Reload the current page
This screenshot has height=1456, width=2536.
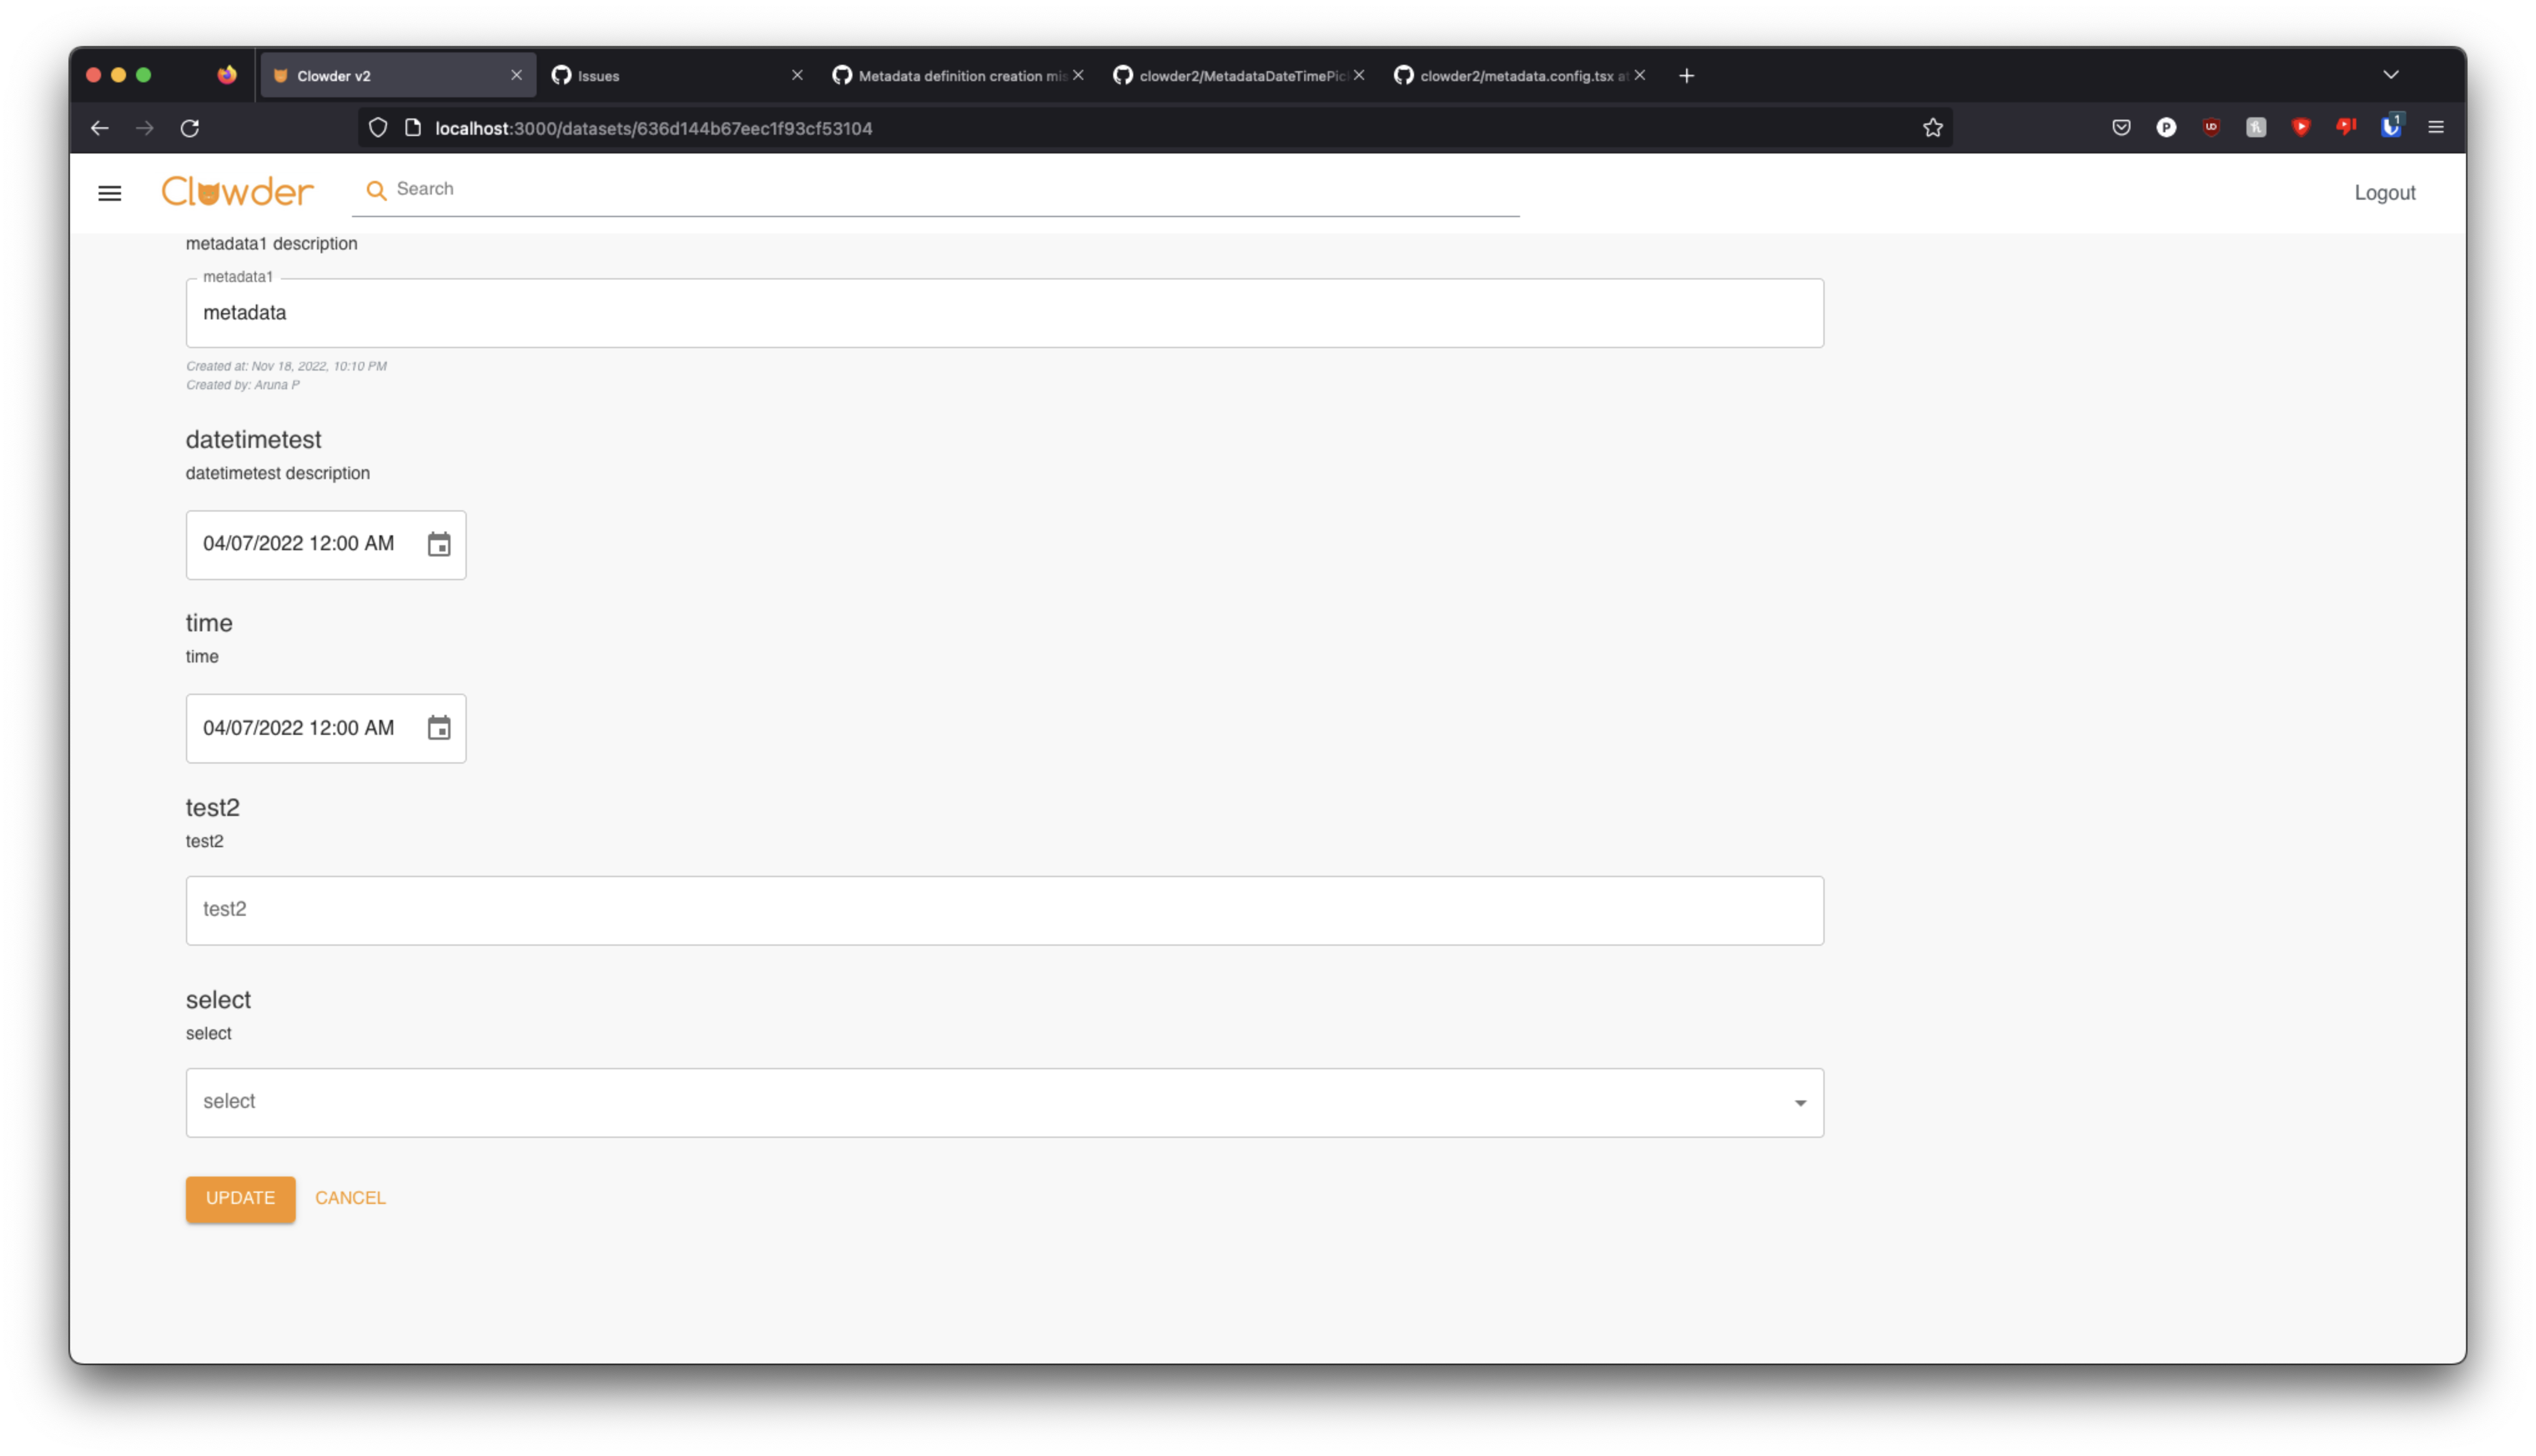[190, 128]
